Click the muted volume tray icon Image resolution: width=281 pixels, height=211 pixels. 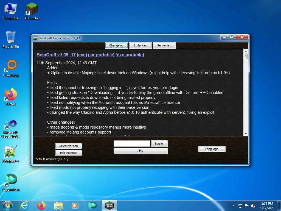[253, 206]
